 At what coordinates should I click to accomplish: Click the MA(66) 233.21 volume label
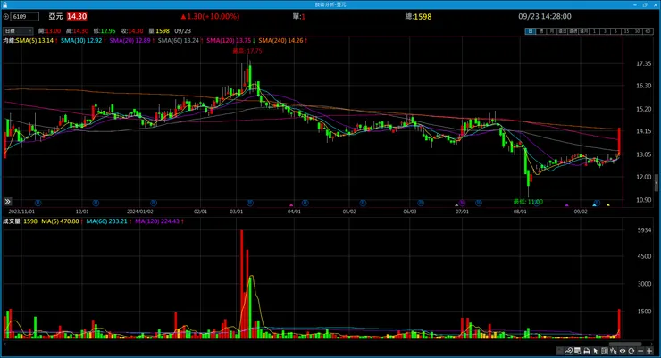(x=106, y=221)
